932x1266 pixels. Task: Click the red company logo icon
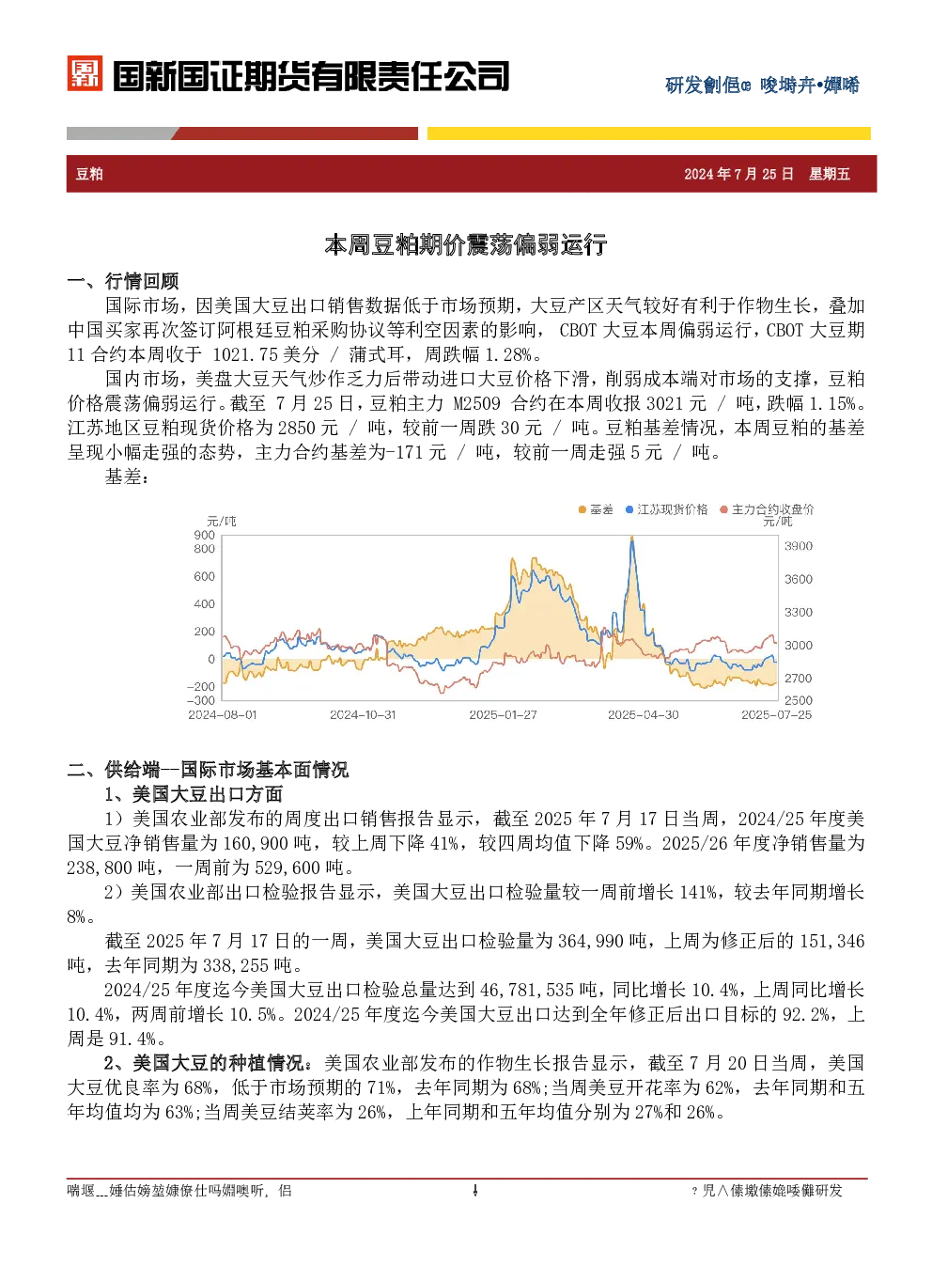tap(85, 73)
